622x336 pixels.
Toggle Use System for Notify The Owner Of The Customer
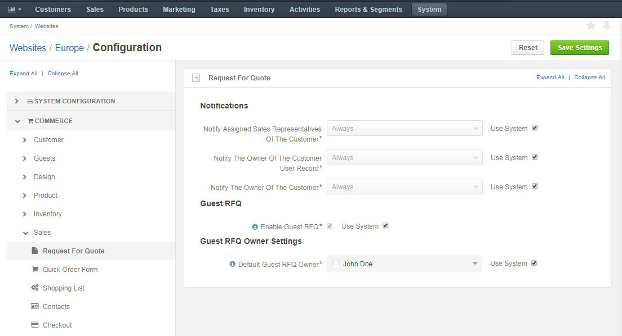[x=535, y=187]
